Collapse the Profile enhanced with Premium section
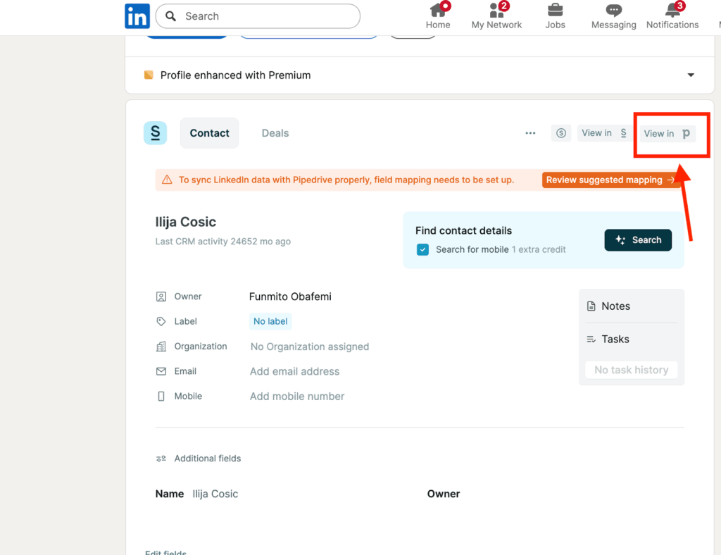The image size is (721, 555). (691, 75)
